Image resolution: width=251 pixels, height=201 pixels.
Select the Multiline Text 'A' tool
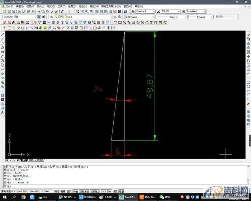tap(3, 112)
